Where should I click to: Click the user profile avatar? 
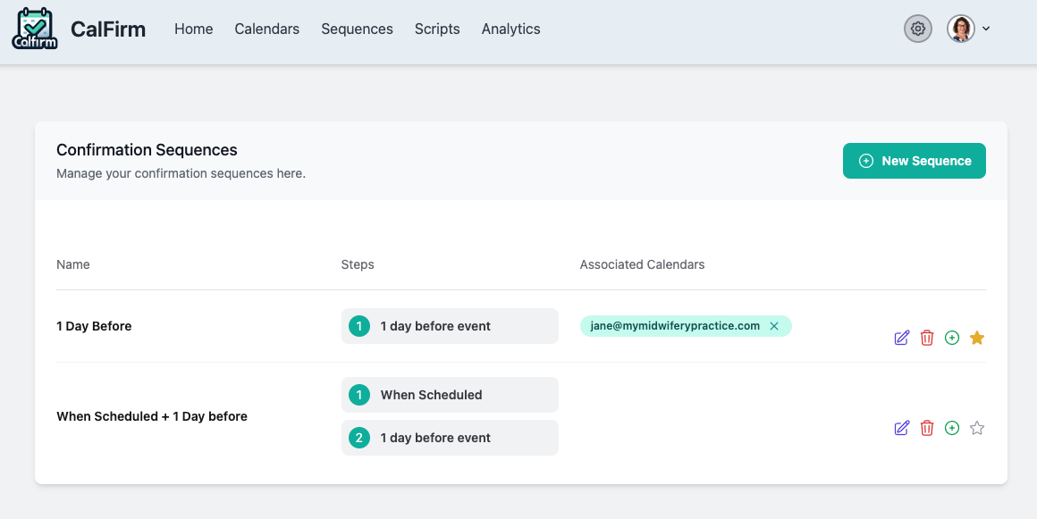click(961, 29)
